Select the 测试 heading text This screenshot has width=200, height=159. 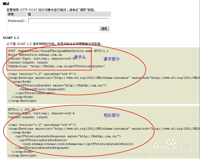pyautogui.click(x=6, y=4)
